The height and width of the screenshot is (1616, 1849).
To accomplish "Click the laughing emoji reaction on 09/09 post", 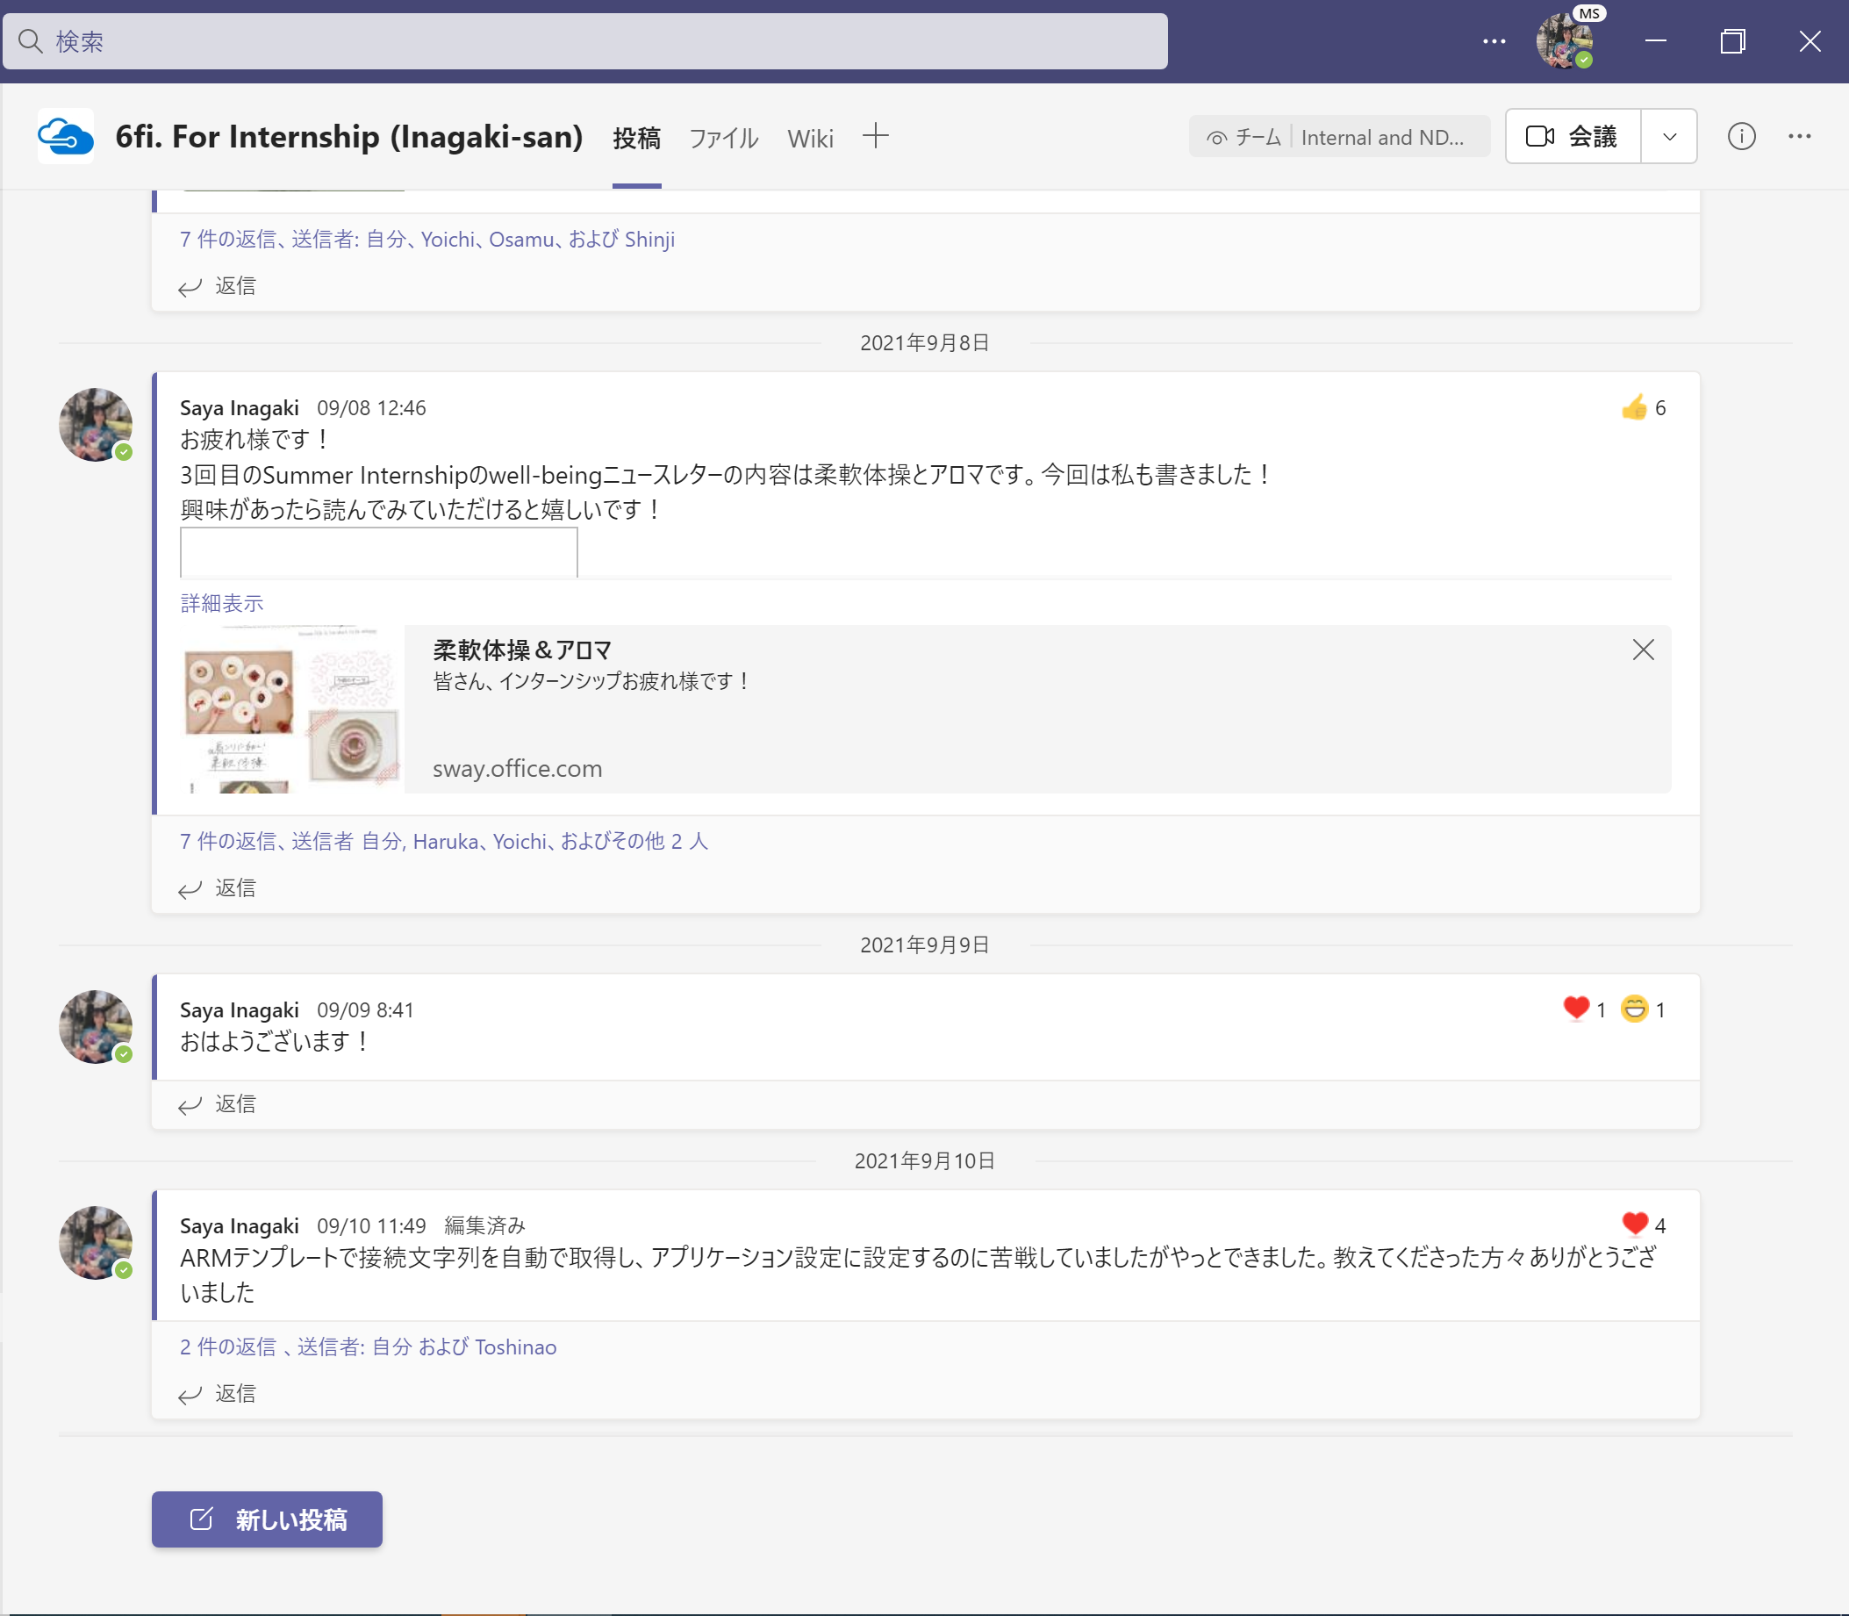I will coord(1633,1009).
